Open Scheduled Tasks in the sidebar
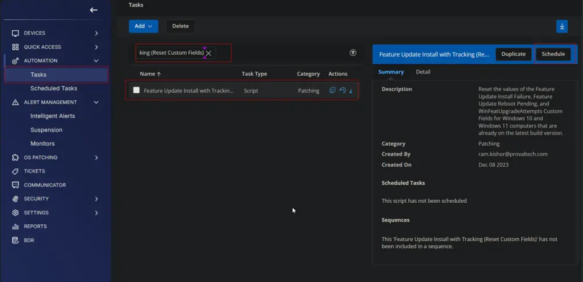This screenshot has height=282, width=583. click(54, 89)
